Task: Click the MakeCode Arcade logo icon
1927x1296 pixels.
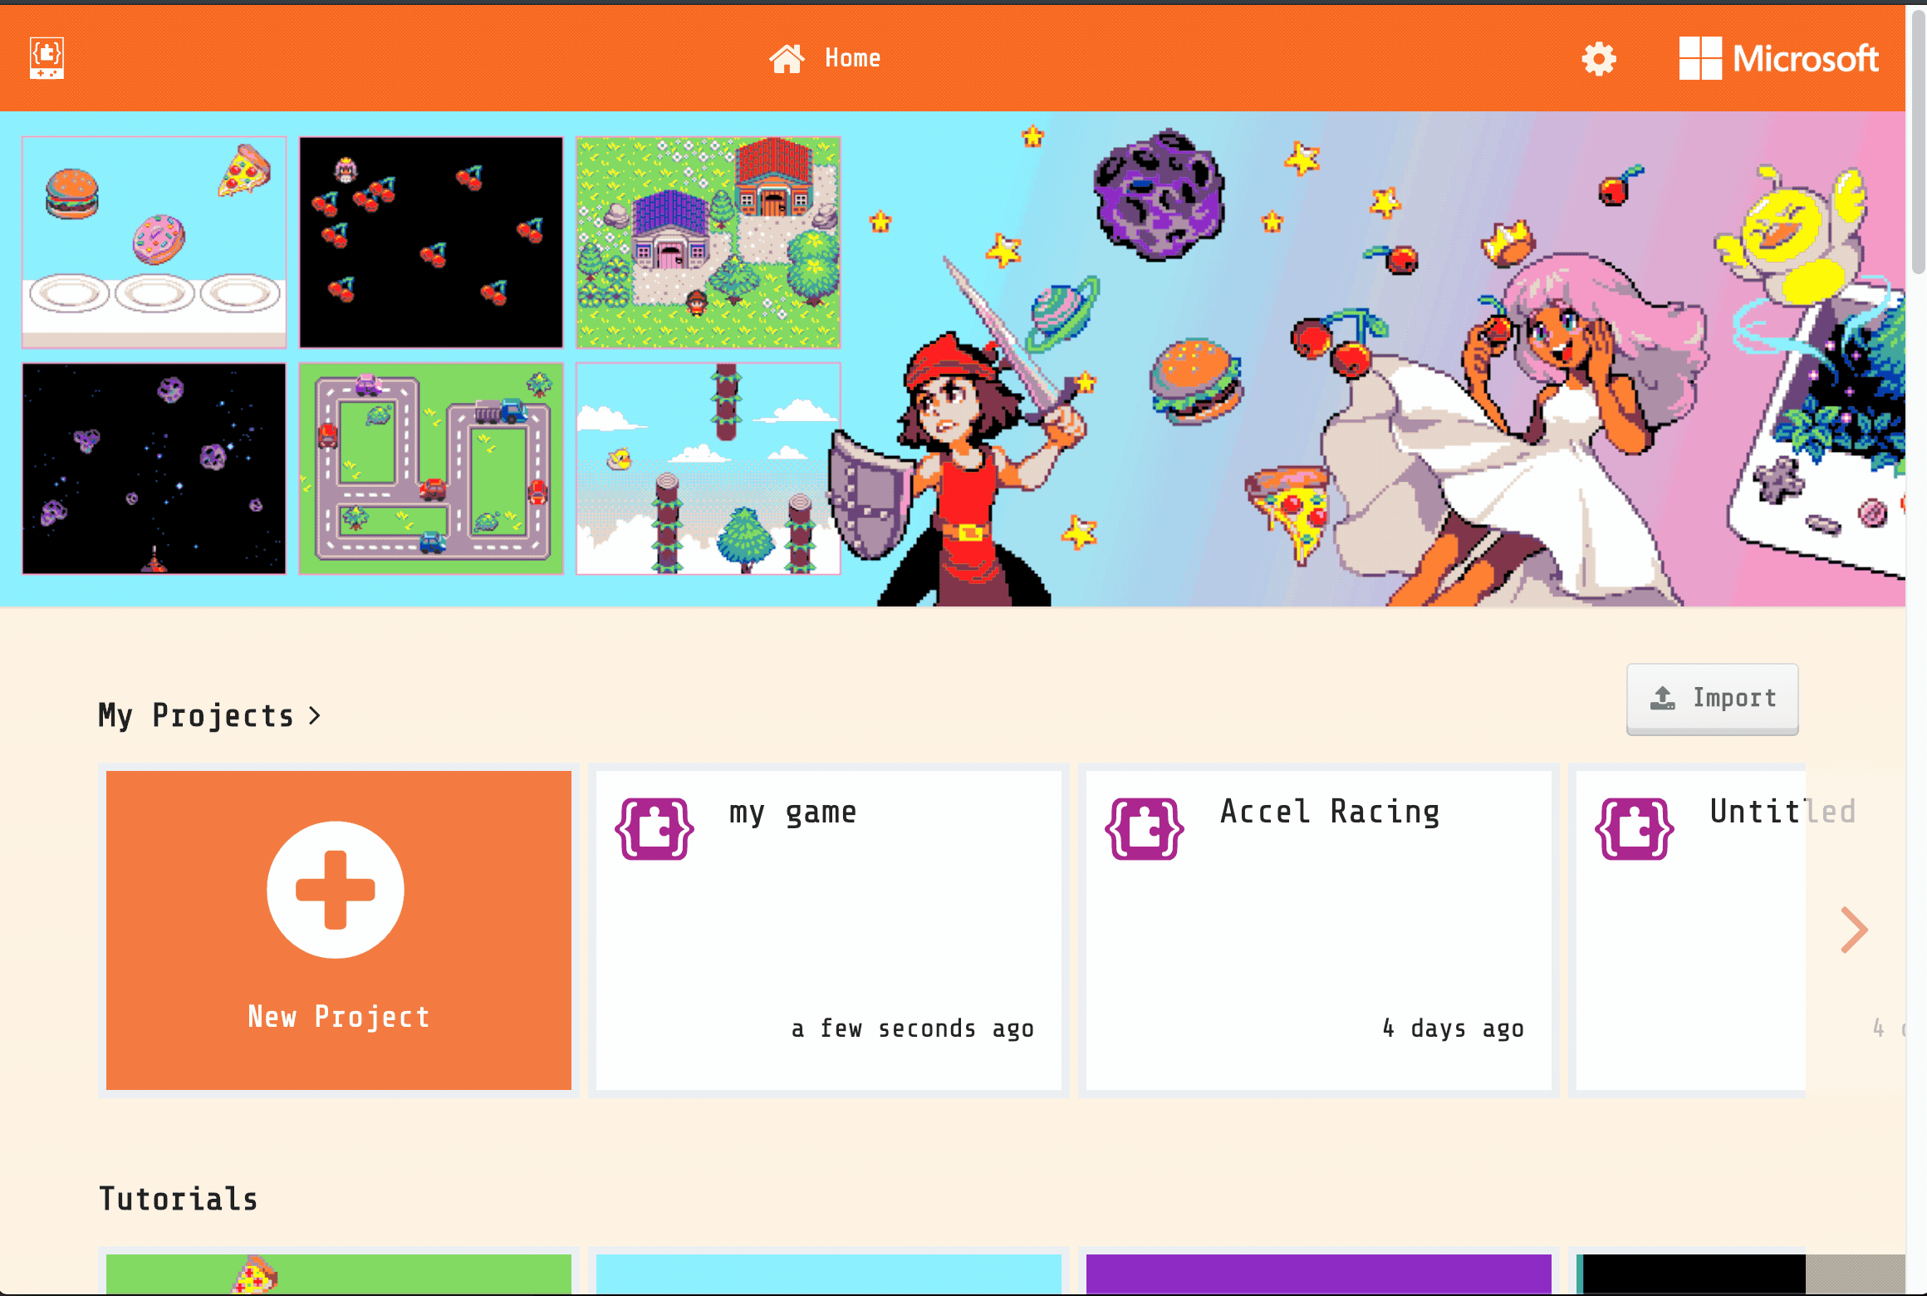Action: (x=47, y=58)
